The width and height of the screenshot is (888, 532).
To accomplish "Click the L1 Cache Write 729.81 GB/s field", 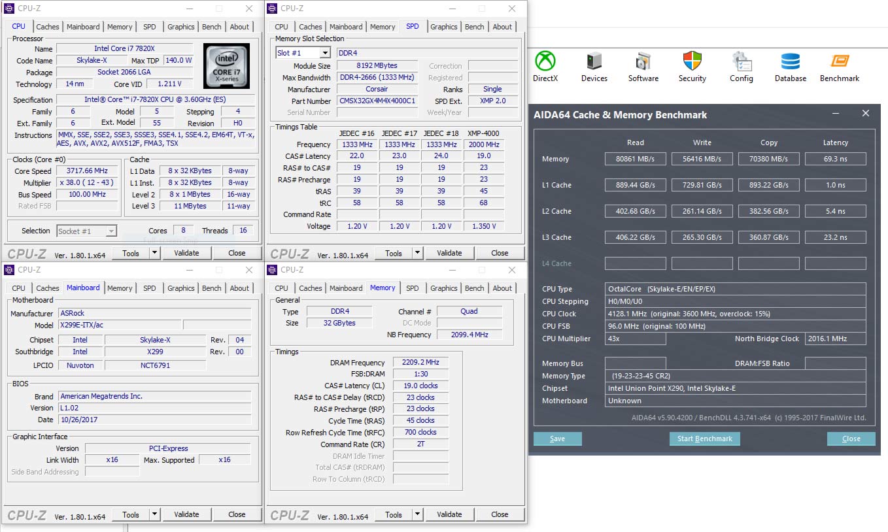I will click(x=702, y=185).
